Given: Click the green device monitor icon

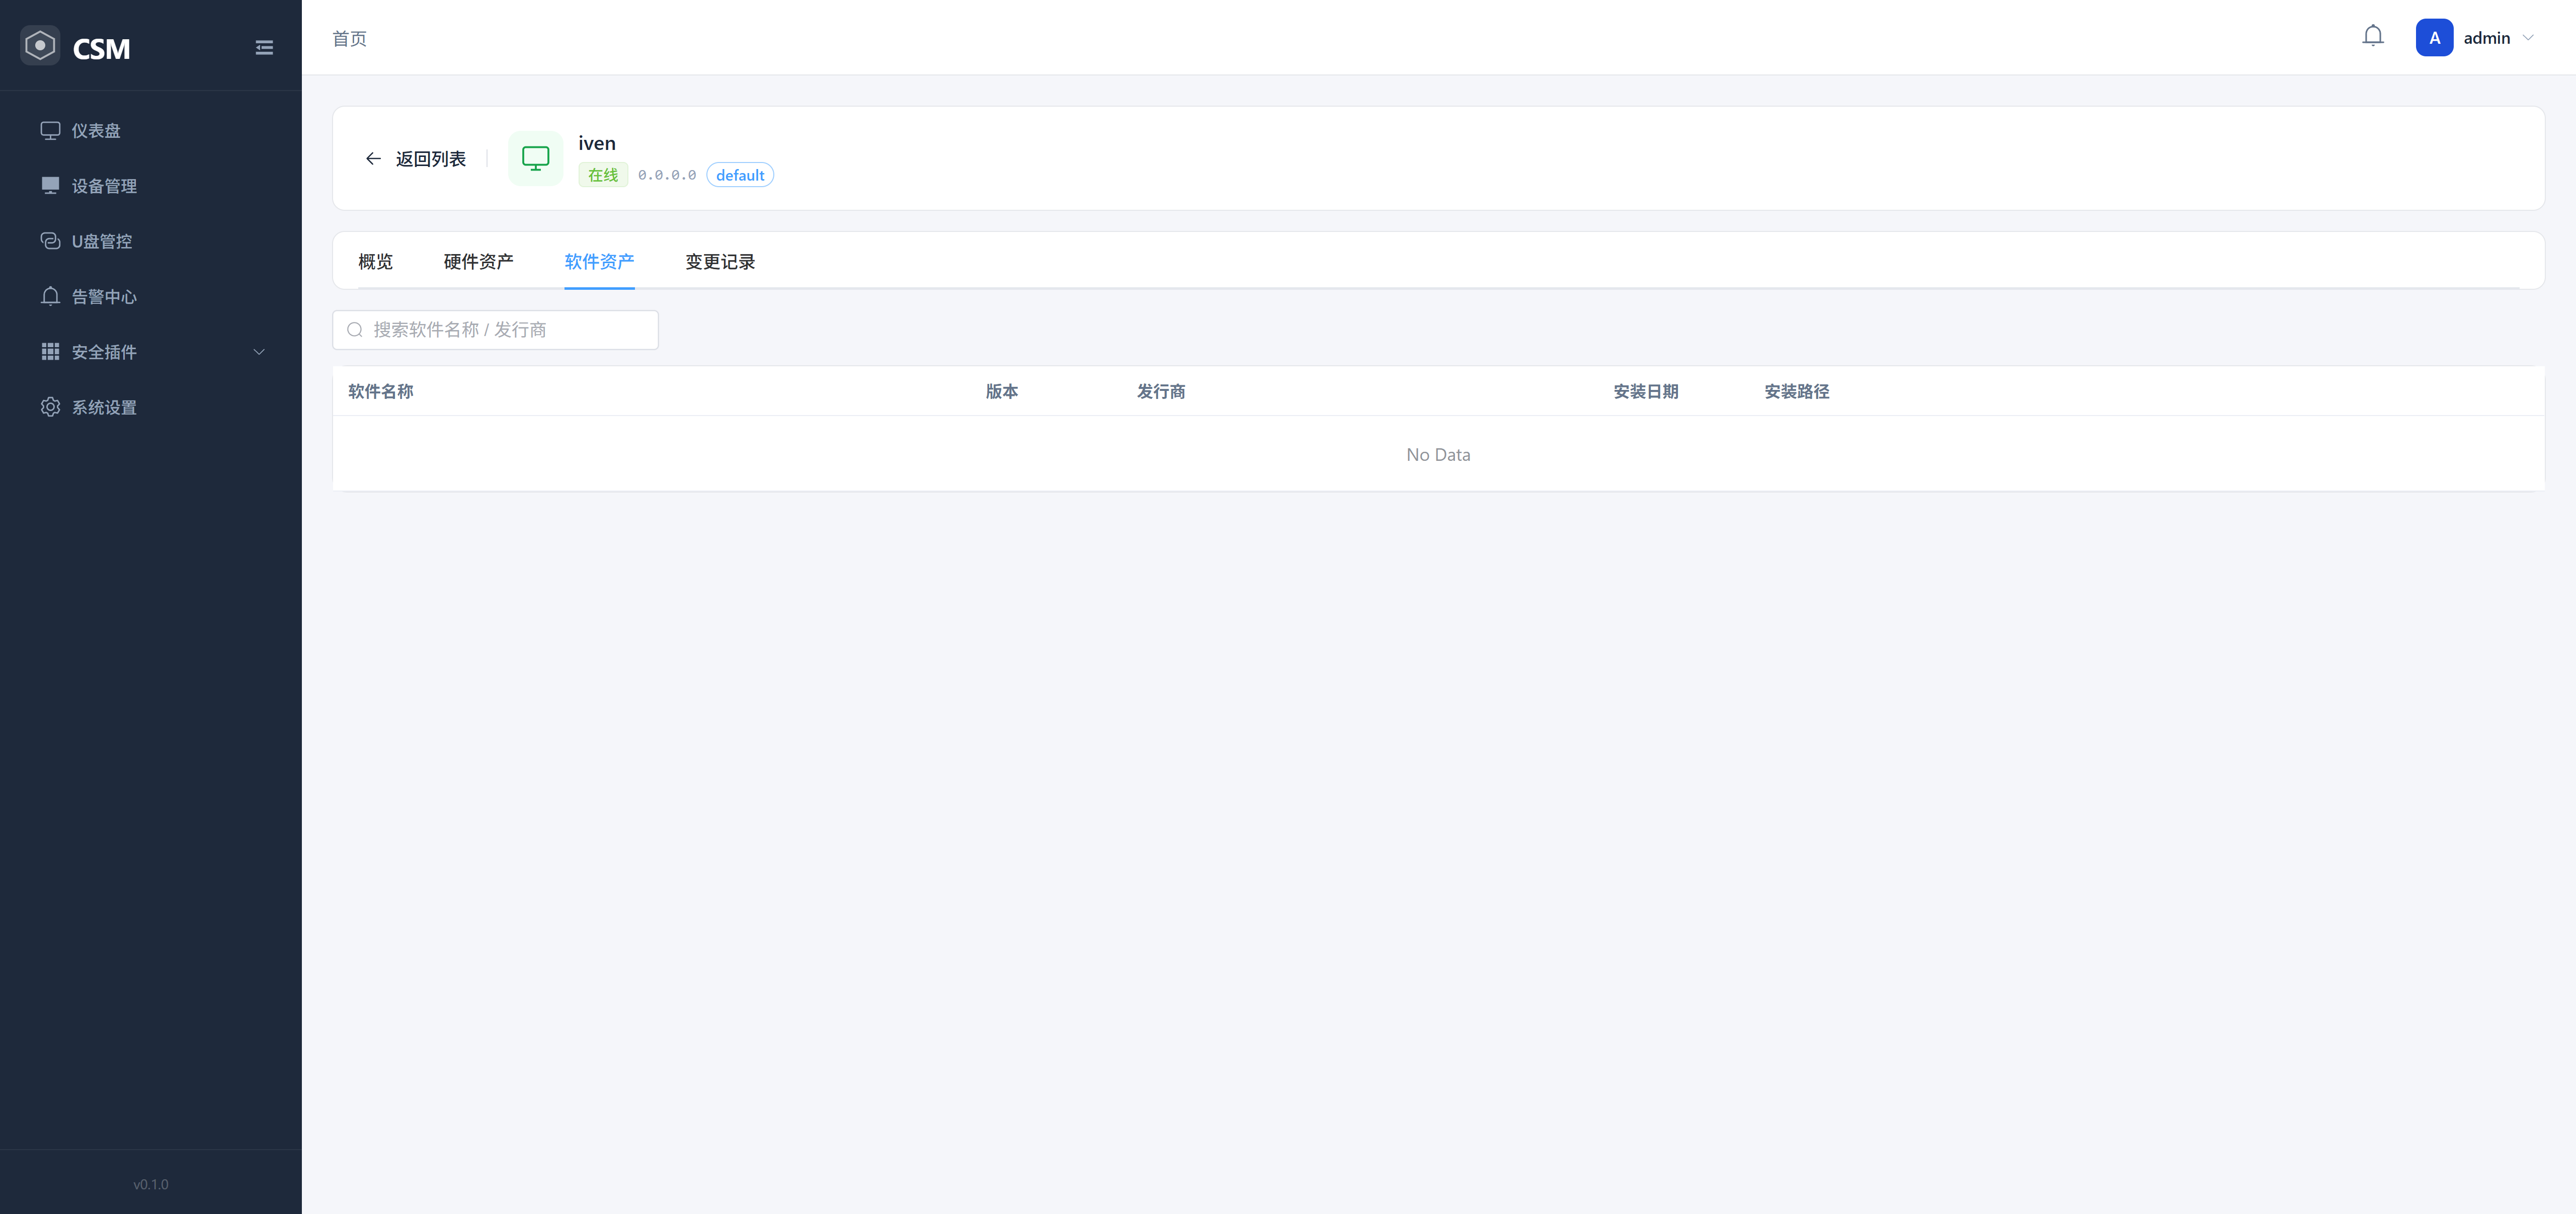Looking at the screenshot, I should (535, 159).
